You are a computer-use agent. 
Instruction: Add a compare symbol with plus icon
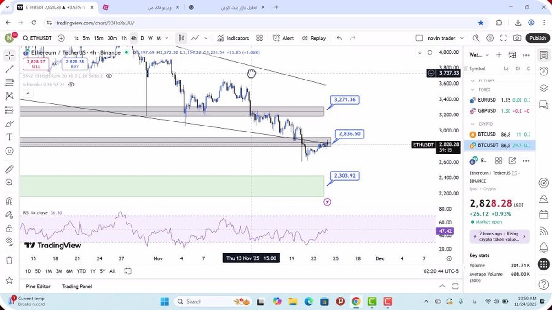tap(61, 38)
